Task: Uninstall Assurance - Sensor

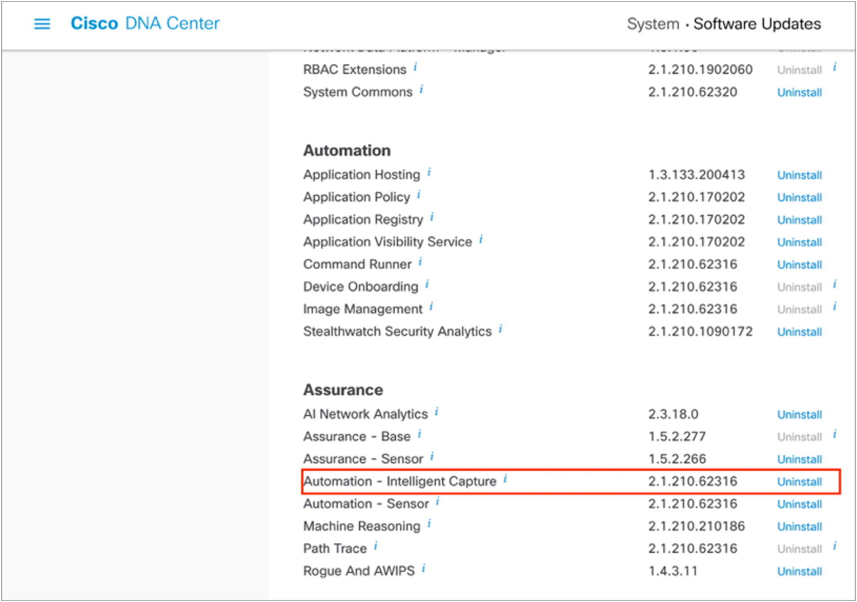Action: 799,459
